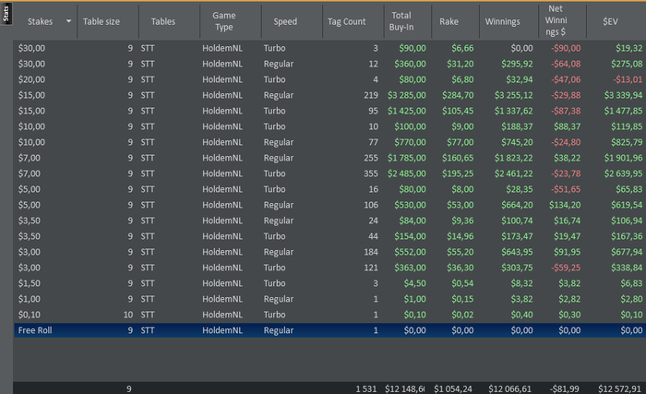
Task: Toggle the Stakes column sort arrow
Action: pos(68,21)
